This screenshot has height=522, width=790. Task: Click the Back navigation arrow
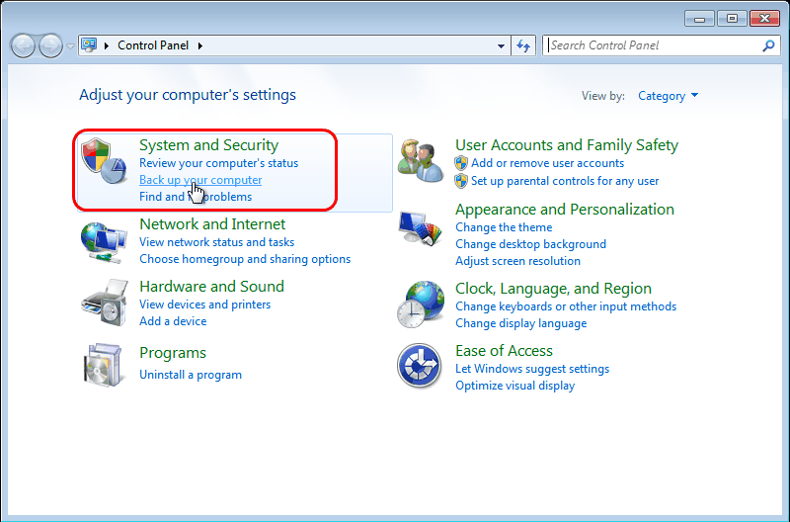pos(23,45)
